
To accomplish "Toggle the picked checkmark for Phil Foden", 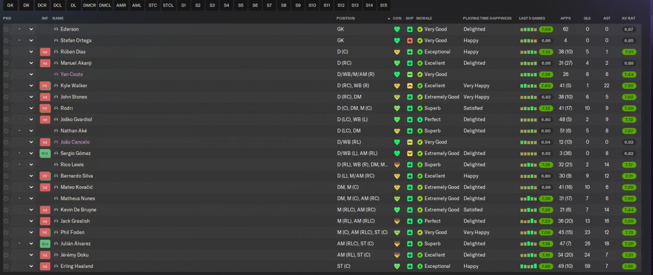I will pyautogui.click(x=6, y=232).
